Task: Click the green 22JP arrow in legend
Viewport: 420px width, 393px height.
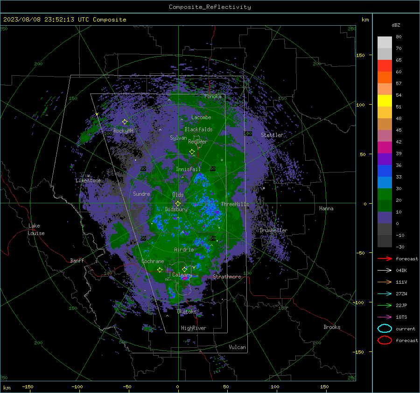Action: [385, 305]
